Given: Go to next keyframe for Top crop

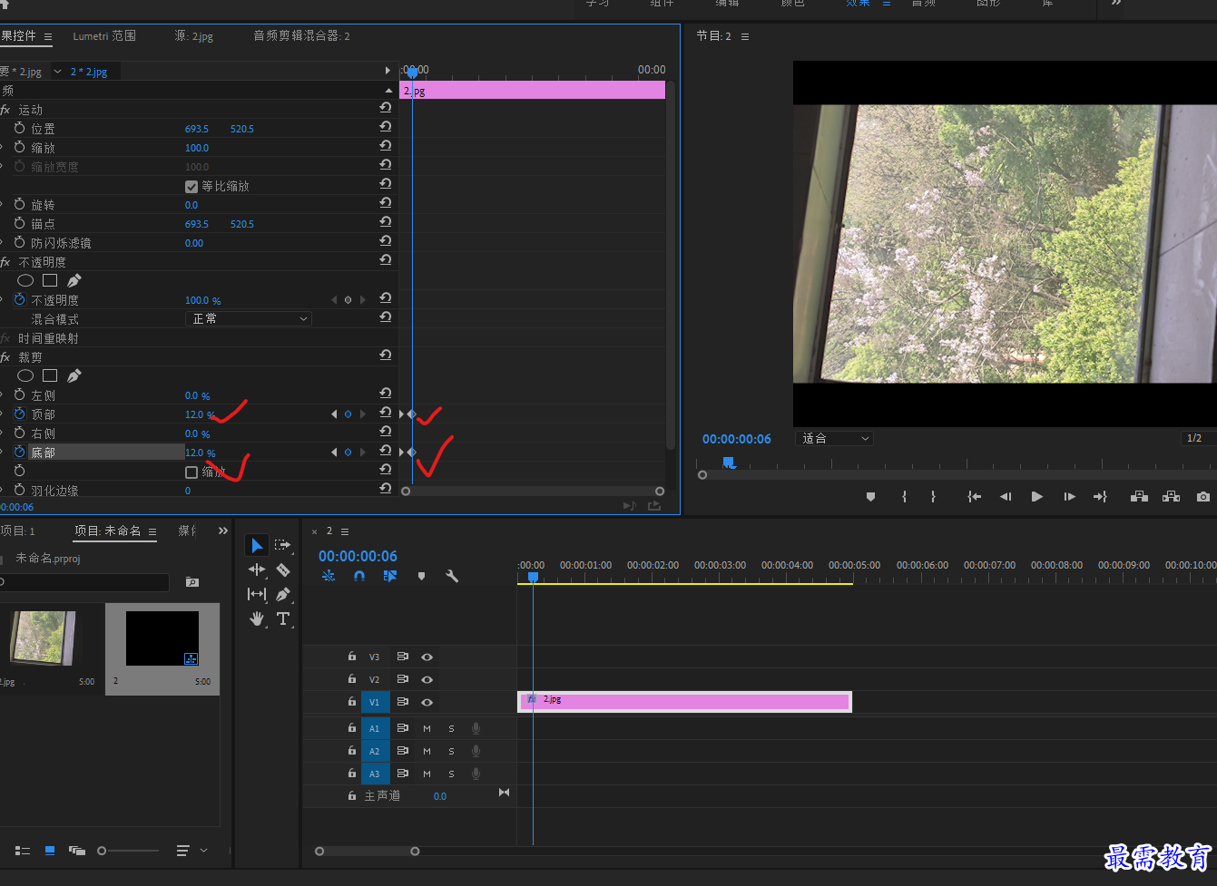Looking at the screenshot, I should pyautogui.click(x=363, y=414).
